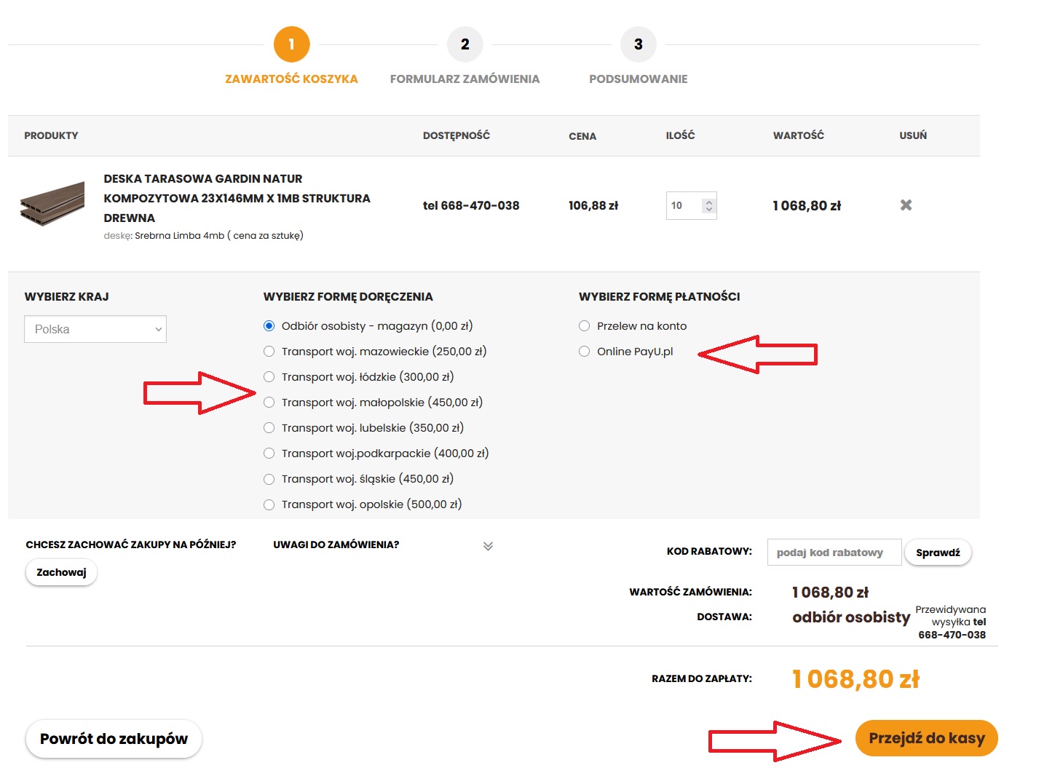Click the Powrót do zakupów button

[114, 739]
